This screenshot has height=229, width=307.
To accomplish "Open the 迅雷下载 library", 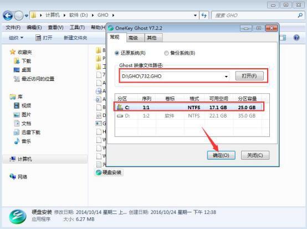I will [x=27, y=133].
